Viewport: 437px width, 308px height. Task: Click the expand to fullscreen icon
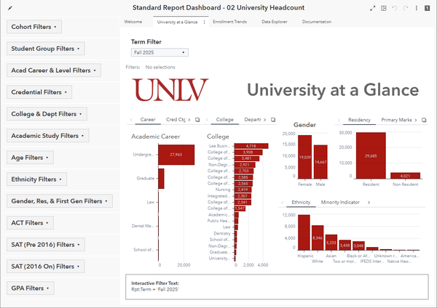373,8
